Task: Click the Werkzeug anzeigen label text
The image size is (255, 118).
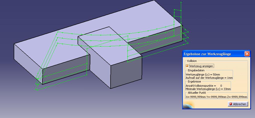Action: [x=201, y=66]
